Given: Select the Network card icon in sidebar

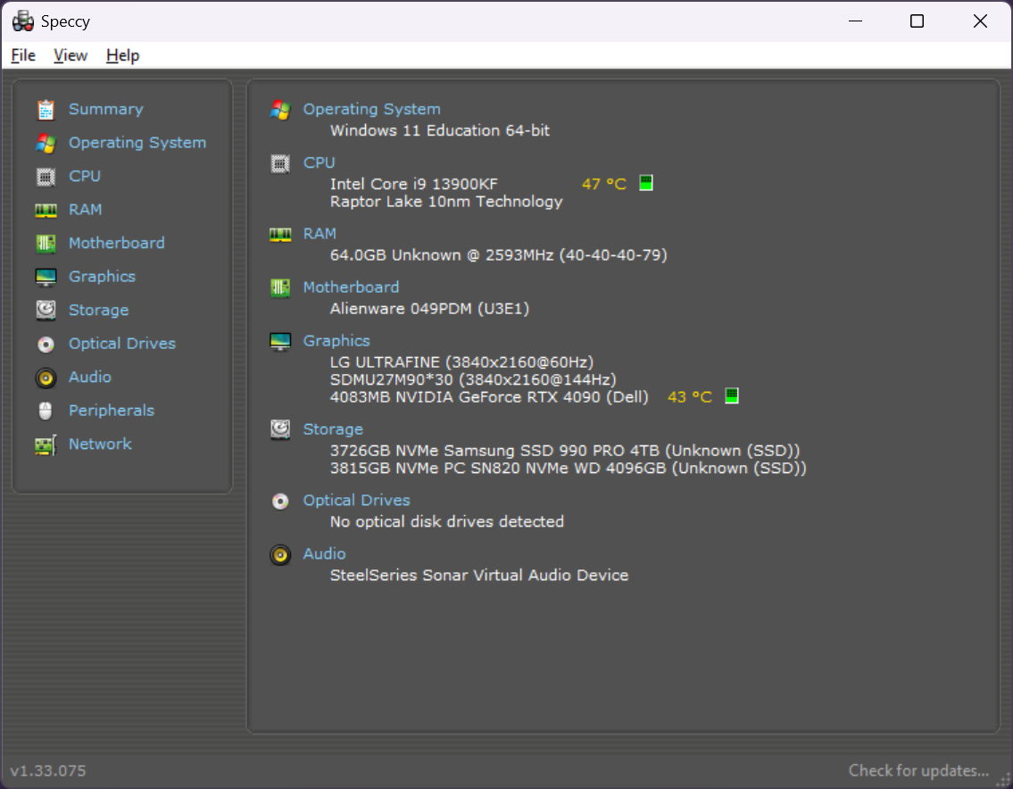Looking at the screenshot, I should tap(46, 444).
